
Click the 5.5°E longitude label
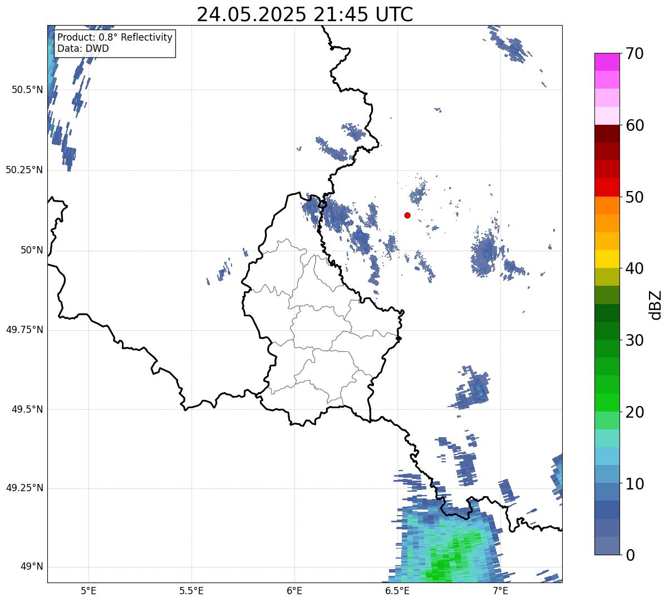click(x=191, y=590)
